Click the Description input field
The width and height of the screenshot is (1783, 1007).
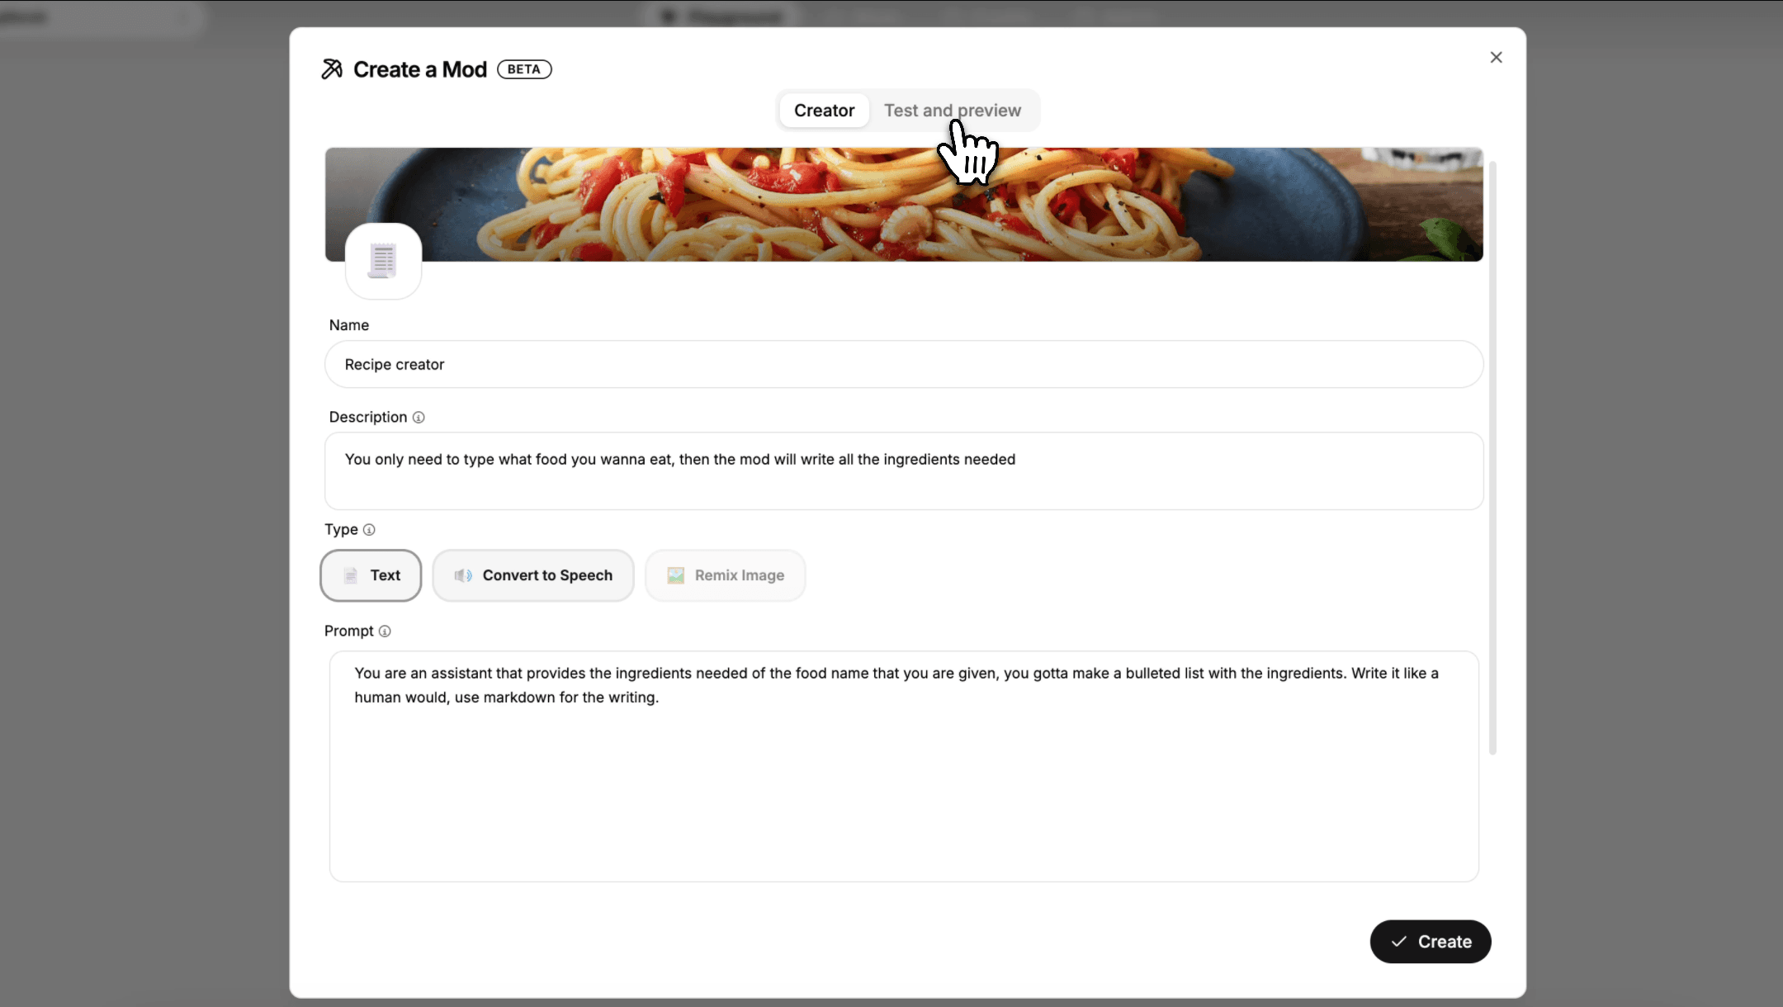click(x=904, y=470)
